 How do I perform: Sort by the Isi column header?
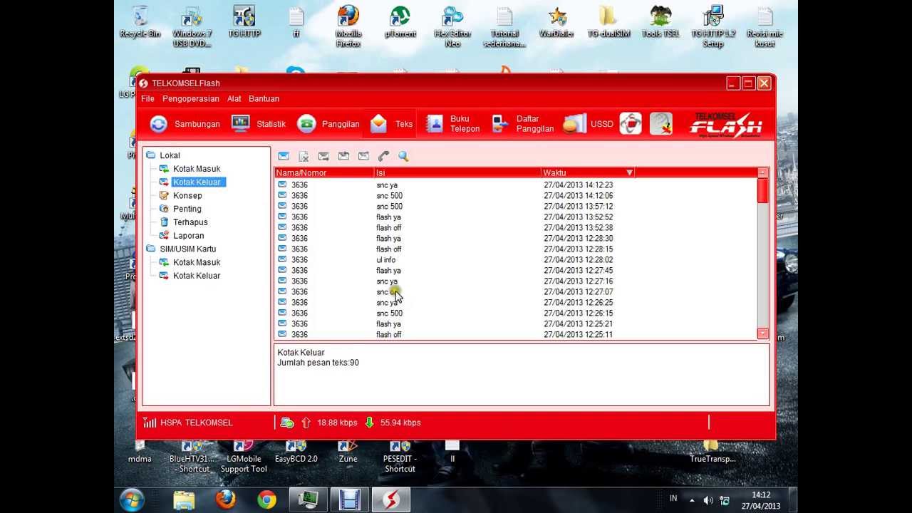(457, 172)
